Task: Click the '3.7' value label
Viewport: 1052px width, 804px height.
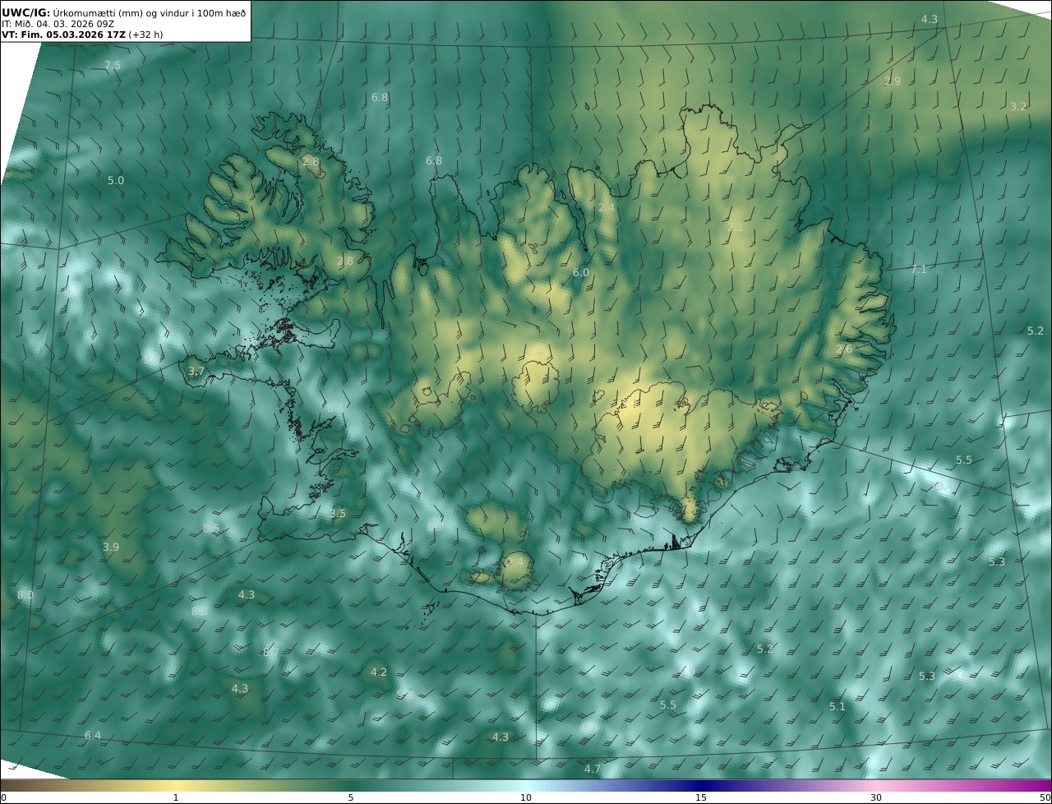Action: (196, 372)
